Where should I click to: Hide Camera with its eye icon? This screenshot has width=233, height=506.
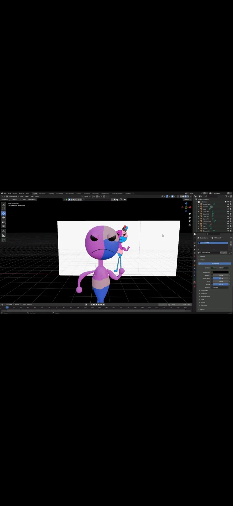[x=228, y=207]
